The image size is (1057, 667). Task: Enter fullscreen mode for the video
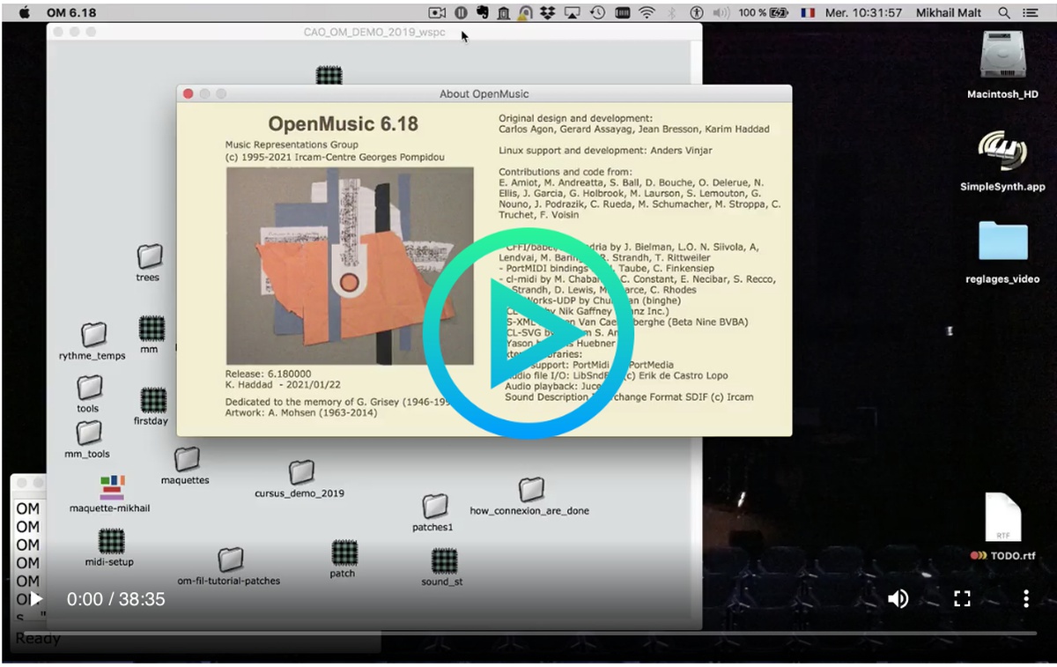pos(962,599)
